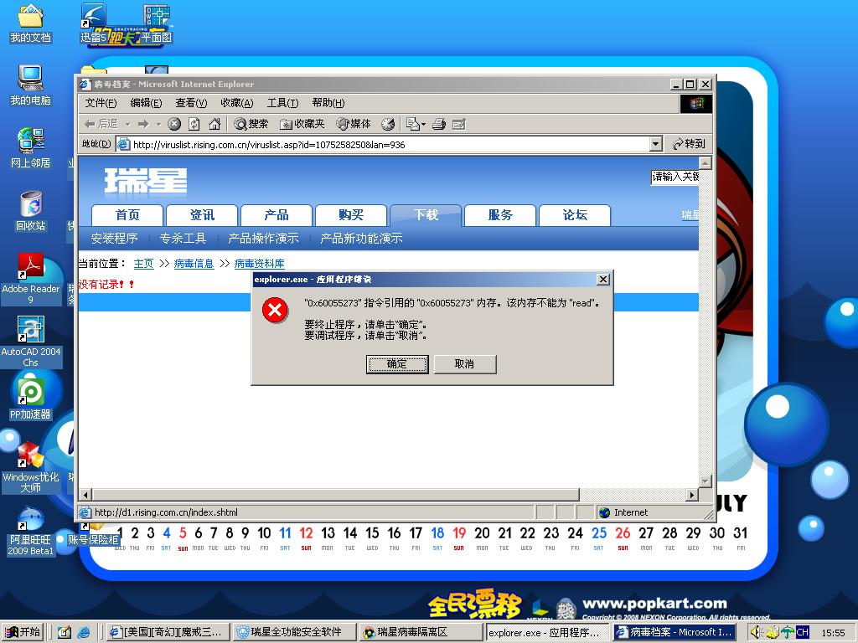The height and width of the screenshot is (643, 858).
Task: Open the Favorites (收藏夹) toolbar button
Action: pos(302,124)
